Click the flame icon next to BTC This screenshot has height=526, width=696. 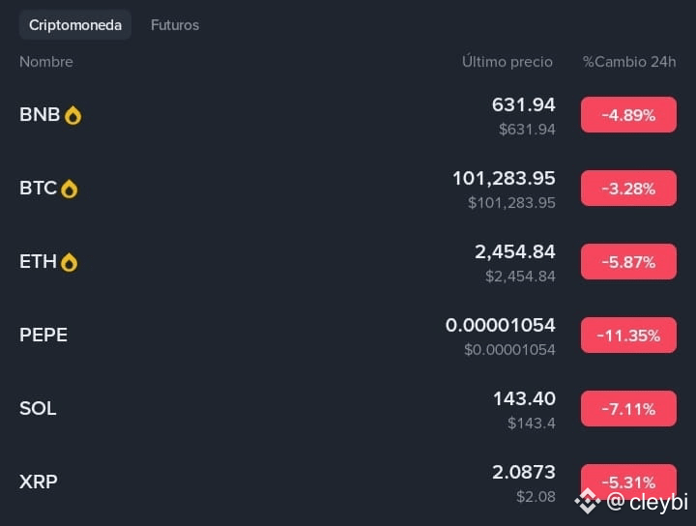pos(70,189)
